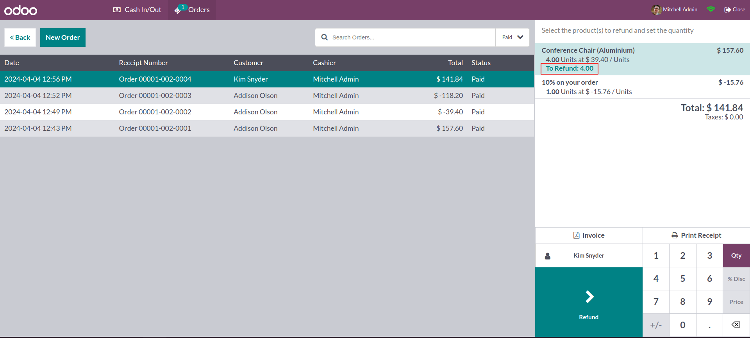Click the Invoice button
The image size is (750, 338).
(589, 235)
